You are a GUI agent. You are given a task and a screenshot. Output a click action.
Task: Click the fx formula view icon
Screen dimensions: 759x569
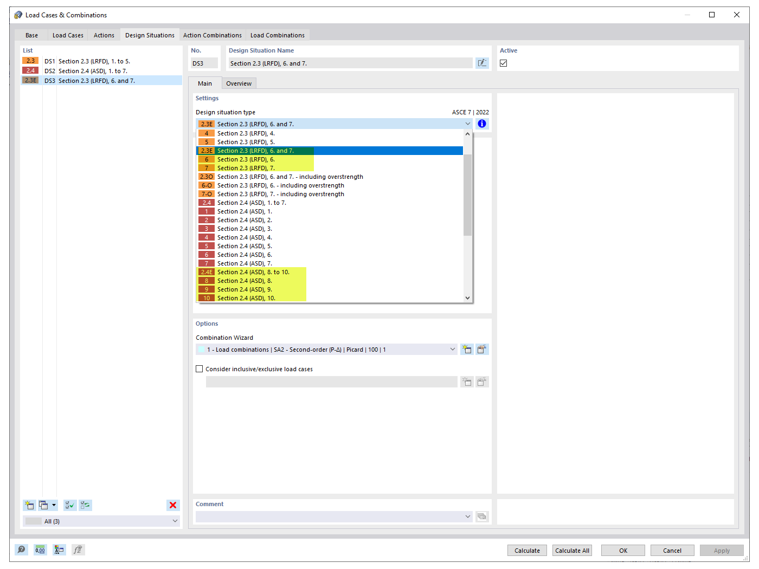(x=78, y=550)
